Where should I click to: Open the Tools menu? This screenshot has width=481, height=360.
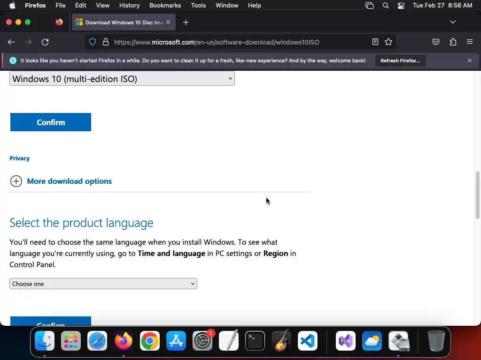point(198,6)
